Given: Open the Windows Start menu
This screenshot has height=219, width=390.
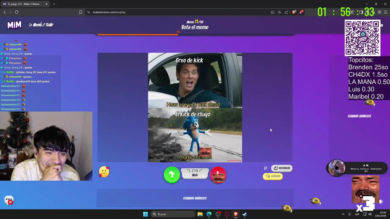Looking at the screenshot, I should point(145,214).
